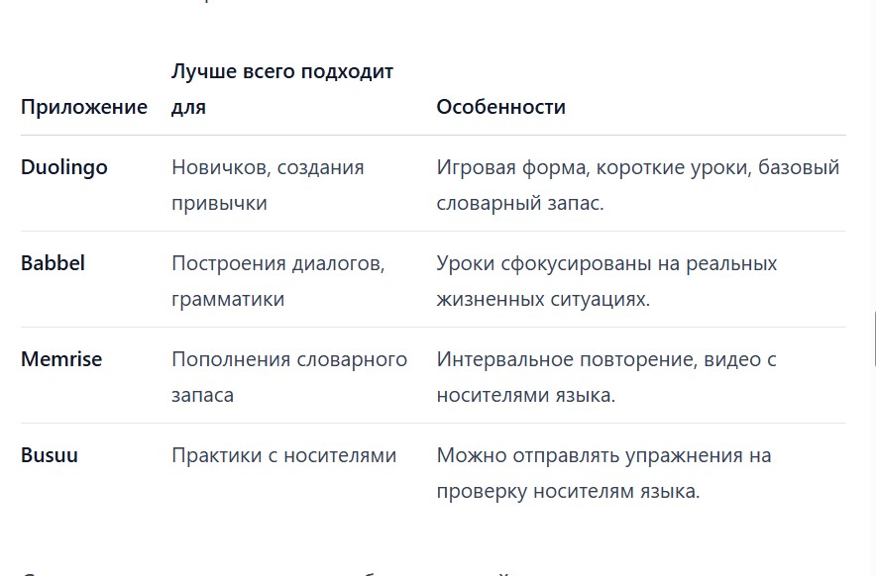876x576 pixels.
Task: Select the Busuu app name
Action: (x=50, y=455)
